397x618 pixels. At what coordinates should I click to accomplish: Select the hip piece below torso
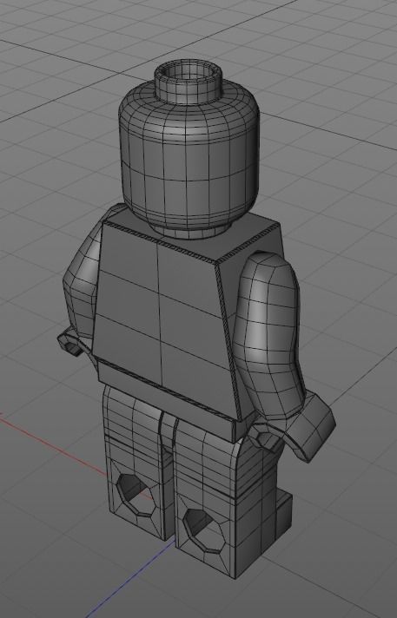click(x=166, y=398)
